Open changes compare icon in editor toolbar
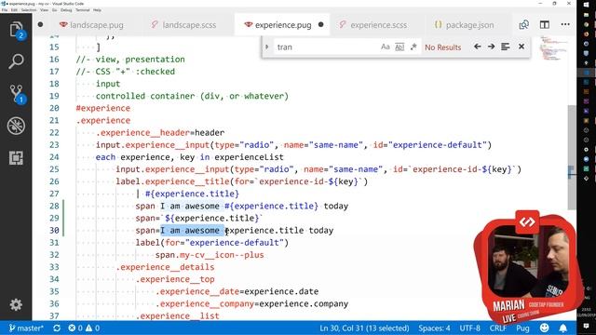Viewport: 596px width, 335px height. pos(523,25)
